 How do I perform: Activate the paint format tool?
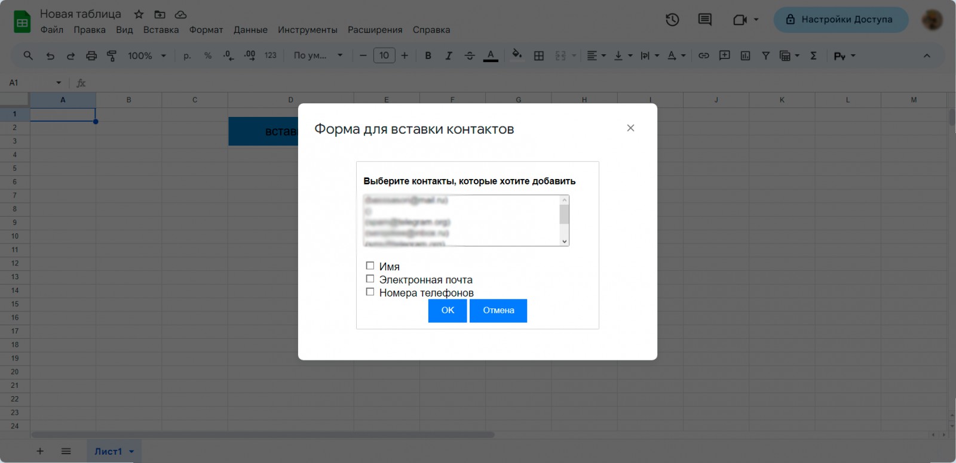112,55
